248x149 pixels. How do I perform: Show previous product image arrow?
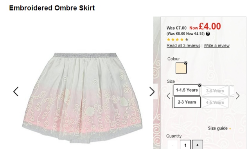click(16, 91)
